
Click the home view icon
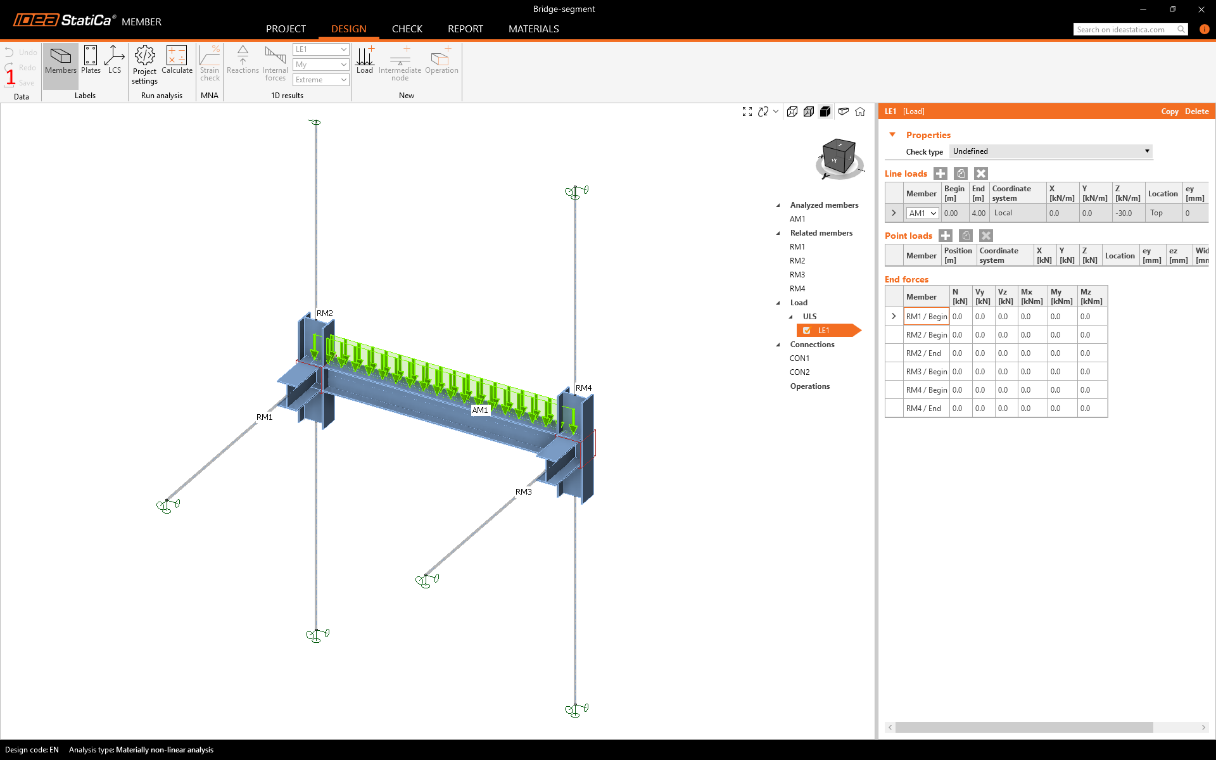coord(860,111)
